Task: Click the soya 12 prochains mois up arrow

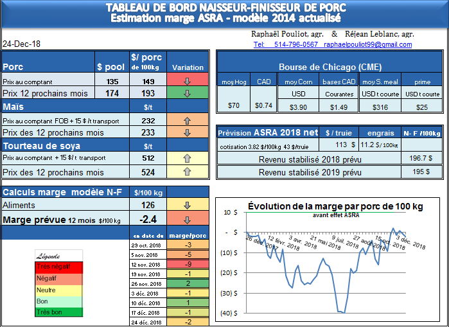Action: 188,172
